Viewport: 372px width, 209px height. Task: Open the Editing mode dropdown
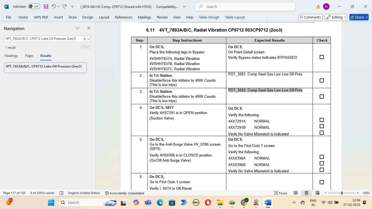tap(336, 17)
